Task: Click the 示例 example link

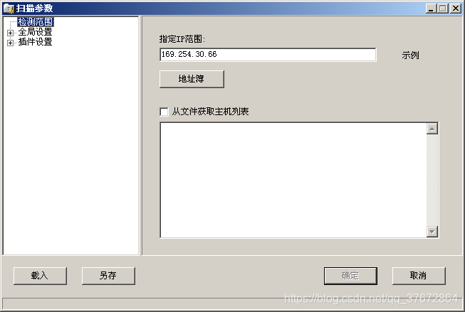Action: [x=410, y=55]
